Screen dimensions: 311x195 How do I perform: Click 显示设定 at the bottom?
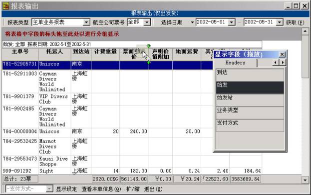click(x=66, y=189)
